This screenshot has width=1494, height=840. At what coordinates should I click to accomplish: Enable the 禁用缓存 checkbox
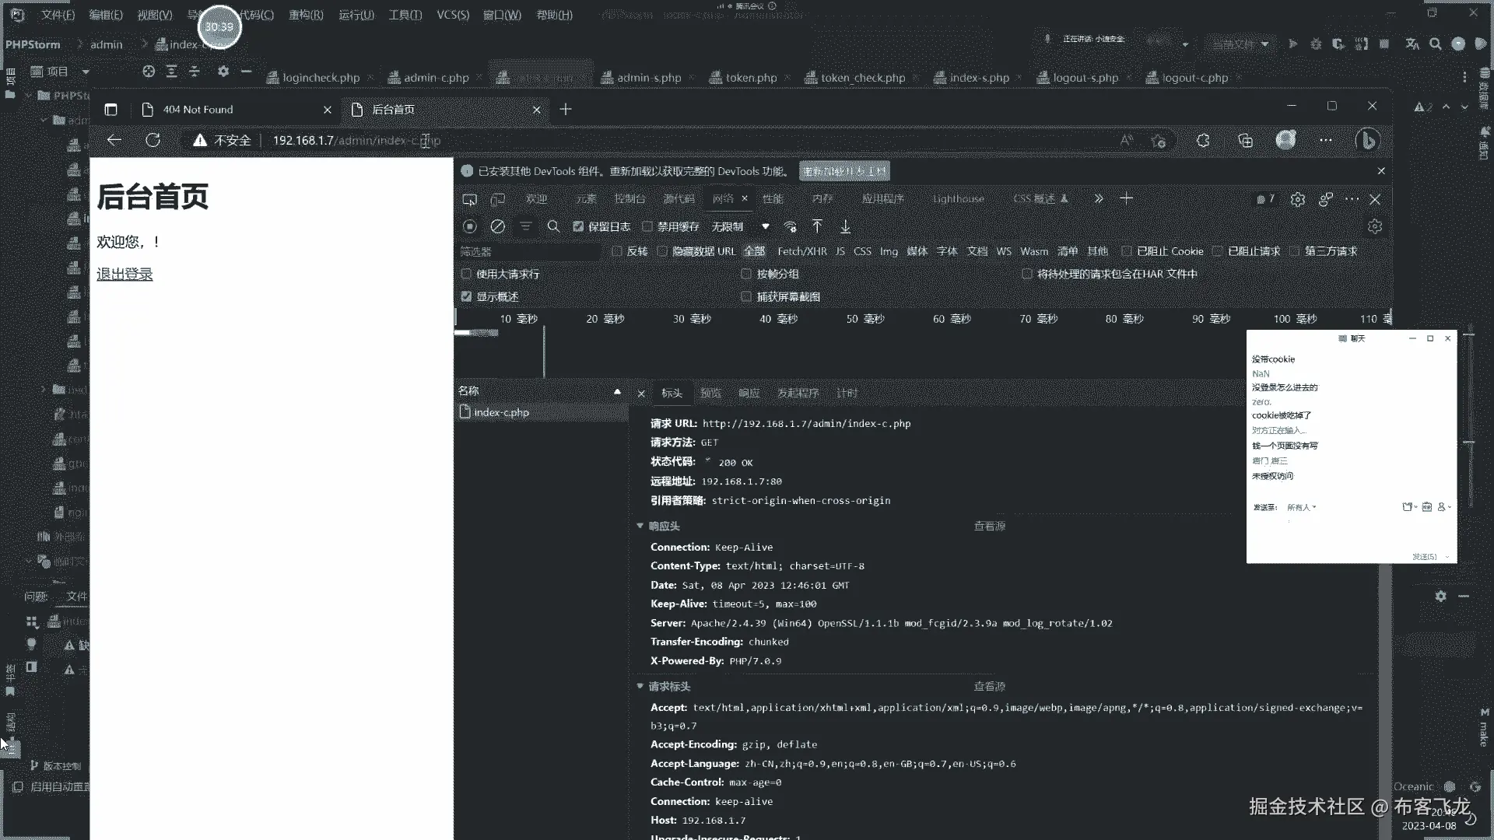pyautogui.click(x=647, y=226)
